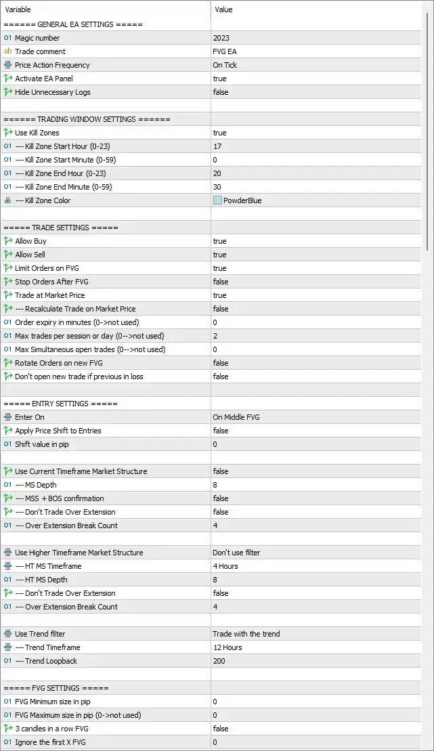Click the MS Depth integer icon under Current Timeframe

tap(7, 485)
